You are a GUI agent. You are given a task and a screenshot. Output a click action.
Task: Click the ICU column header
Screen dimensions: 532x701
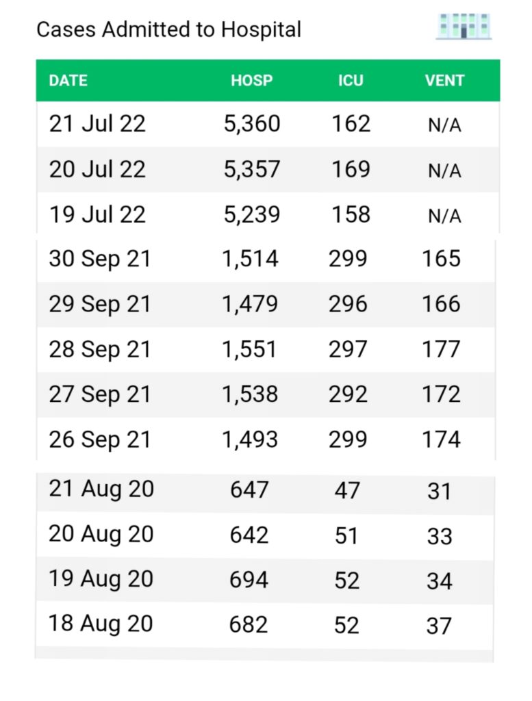pyautogui.click(x=351, y=81)
